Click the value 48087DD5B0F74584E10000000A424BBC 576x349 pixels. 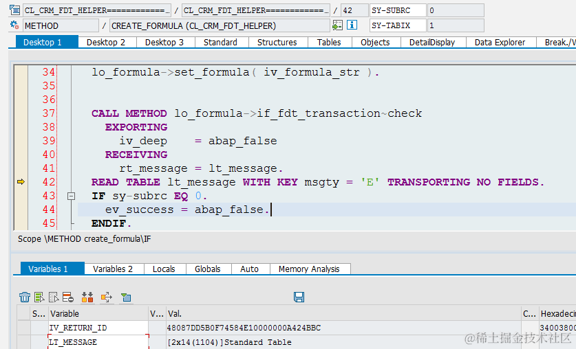(x=244, y=328)
